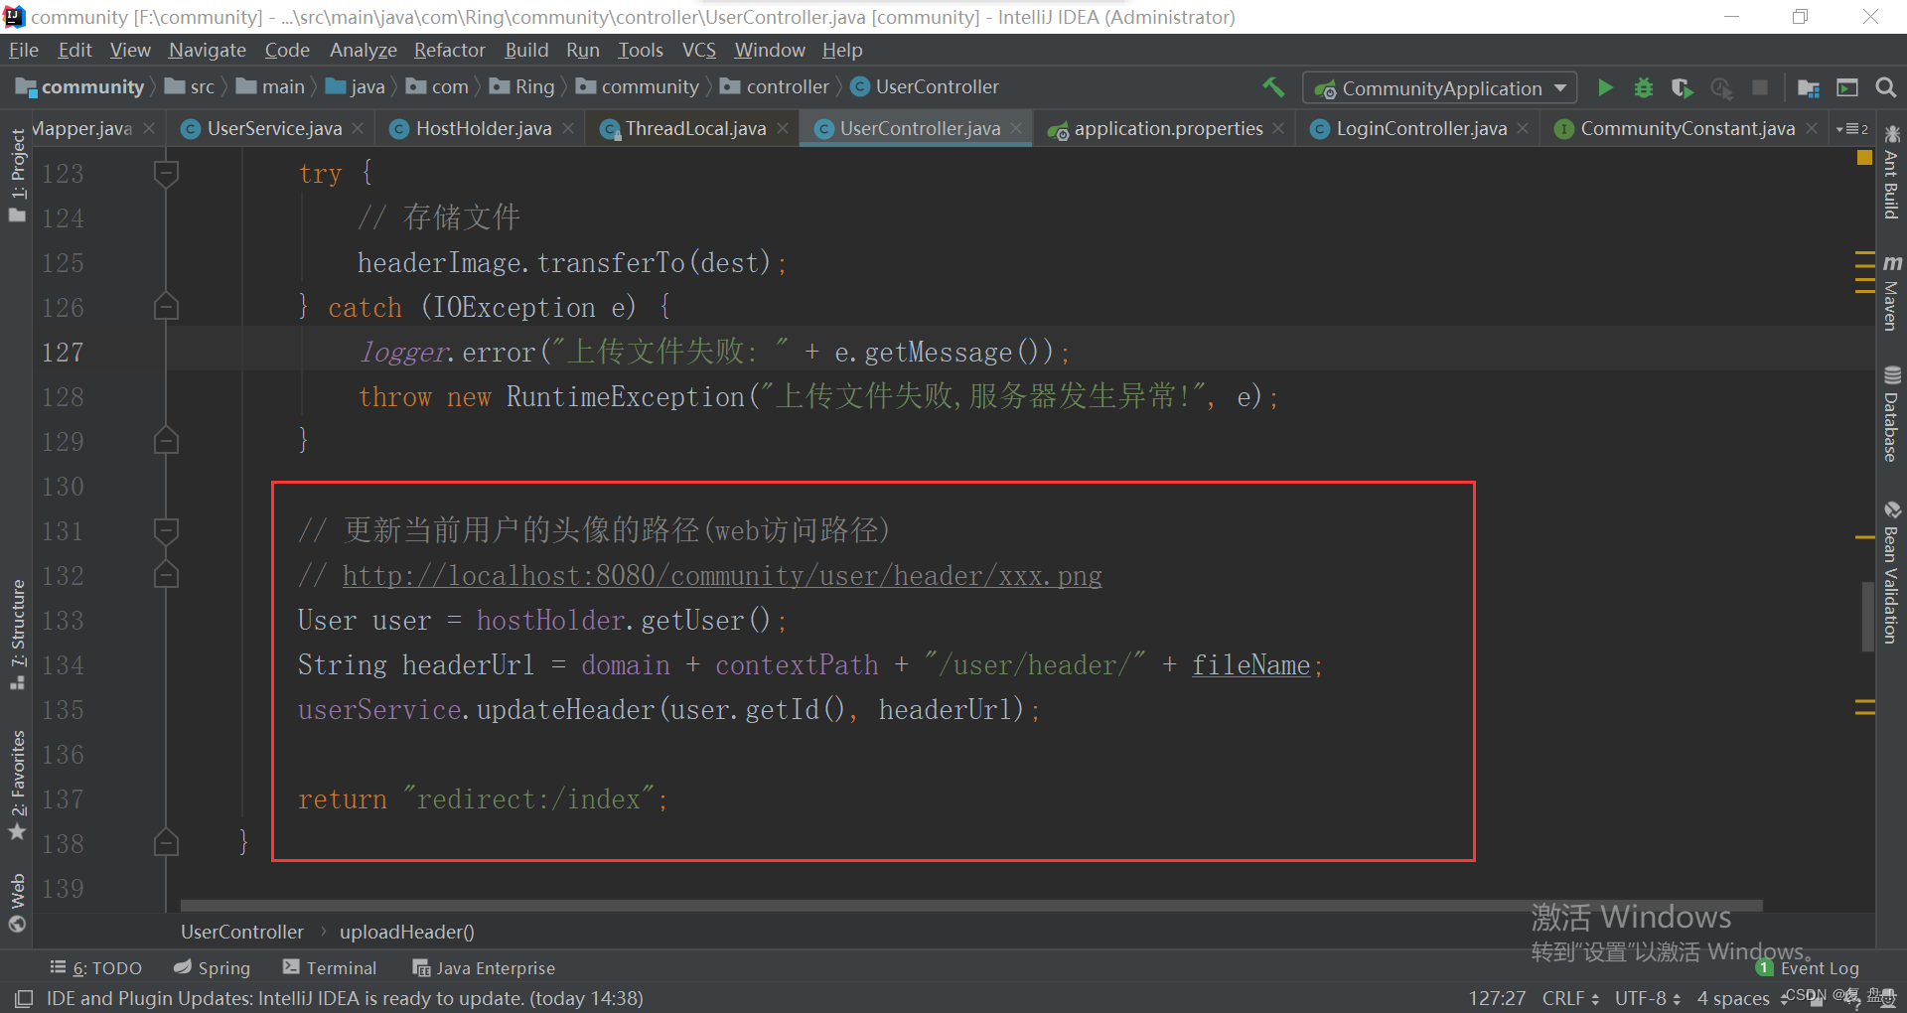Open the Spring tool window

pos(212,967)
